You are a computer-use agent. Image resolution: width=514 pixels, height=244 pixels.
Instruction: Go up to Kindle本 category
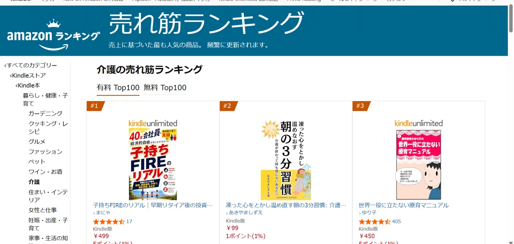point(28,86)
